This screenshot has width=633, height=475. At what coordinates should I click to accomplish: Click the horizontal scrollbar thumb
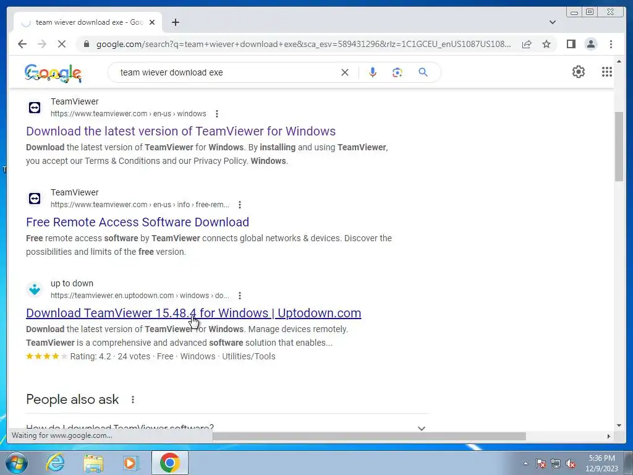pyautogui.click(x=370, y=436)
